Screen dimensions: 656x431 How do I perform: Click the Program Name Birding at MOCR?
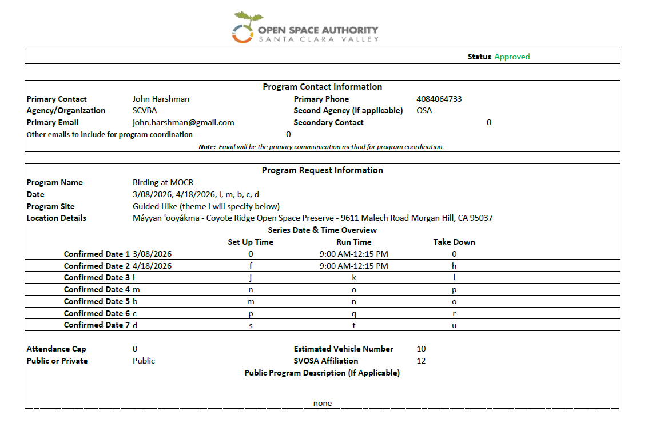163,182
